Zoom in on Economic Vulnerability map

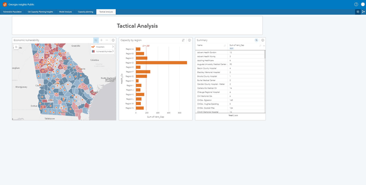(101, 41)
